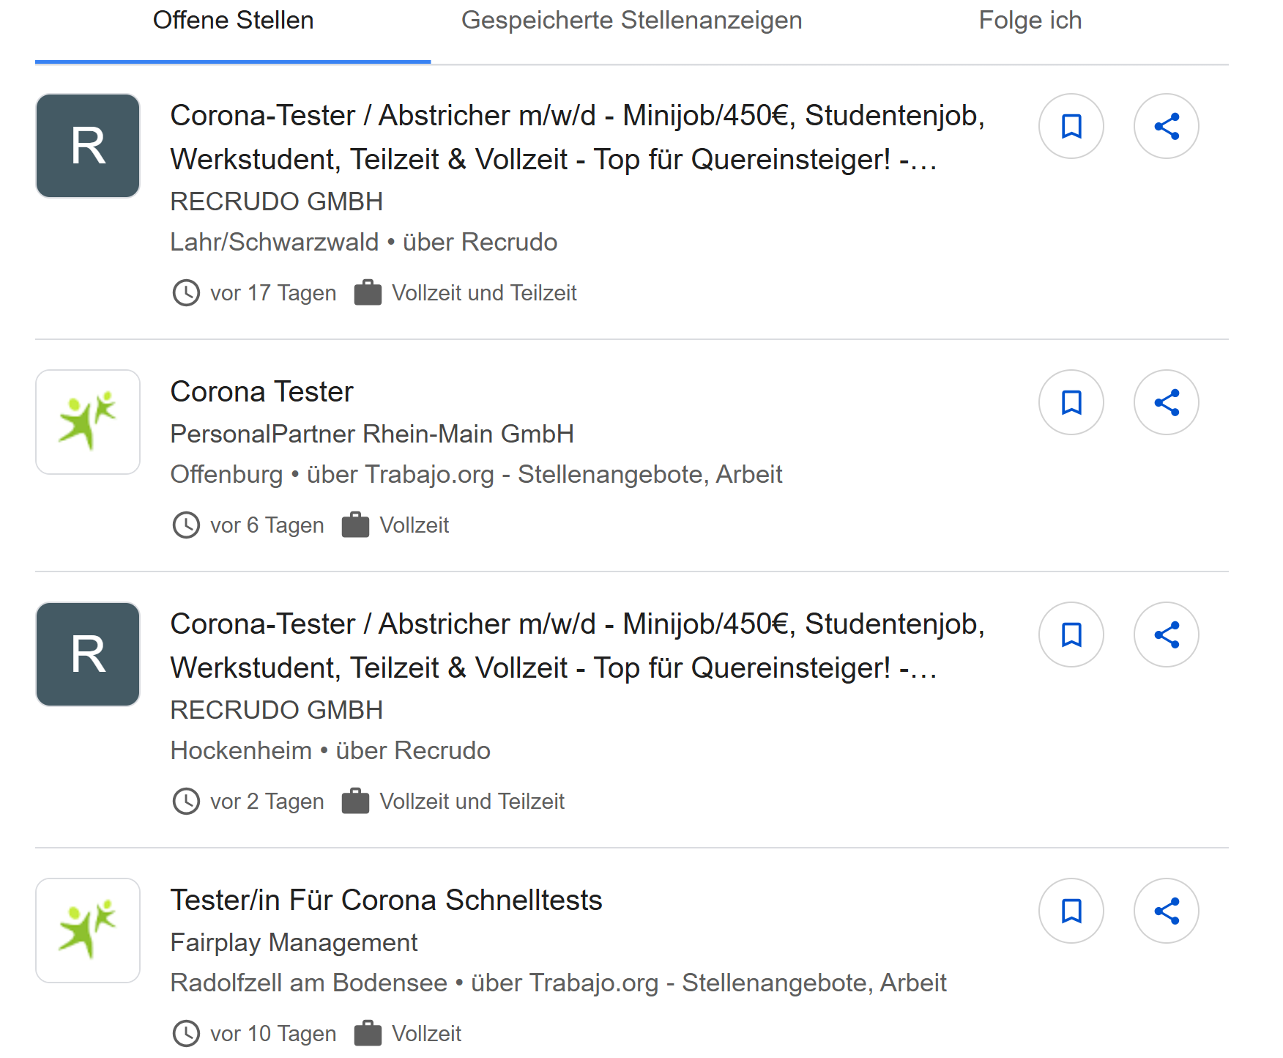The image size is (1283, 1058).
Task: Bookmark the Hockenheim Corona-Tester listing
Action: (1071, 635)
